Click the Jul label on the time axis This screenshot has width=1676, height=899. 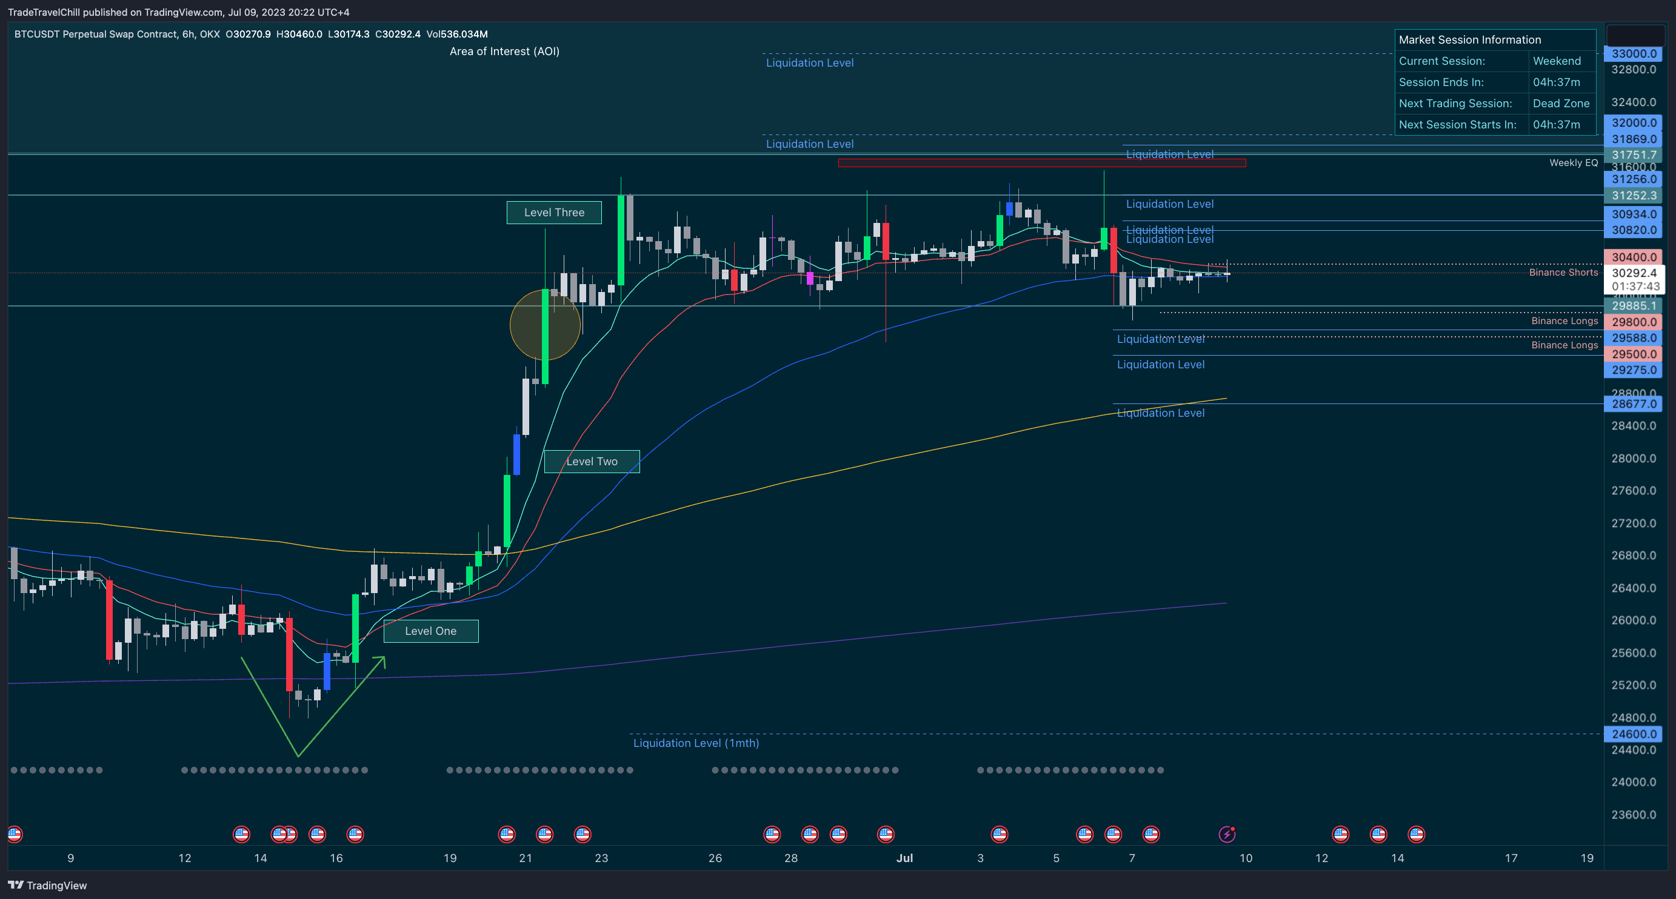point(904,858)
